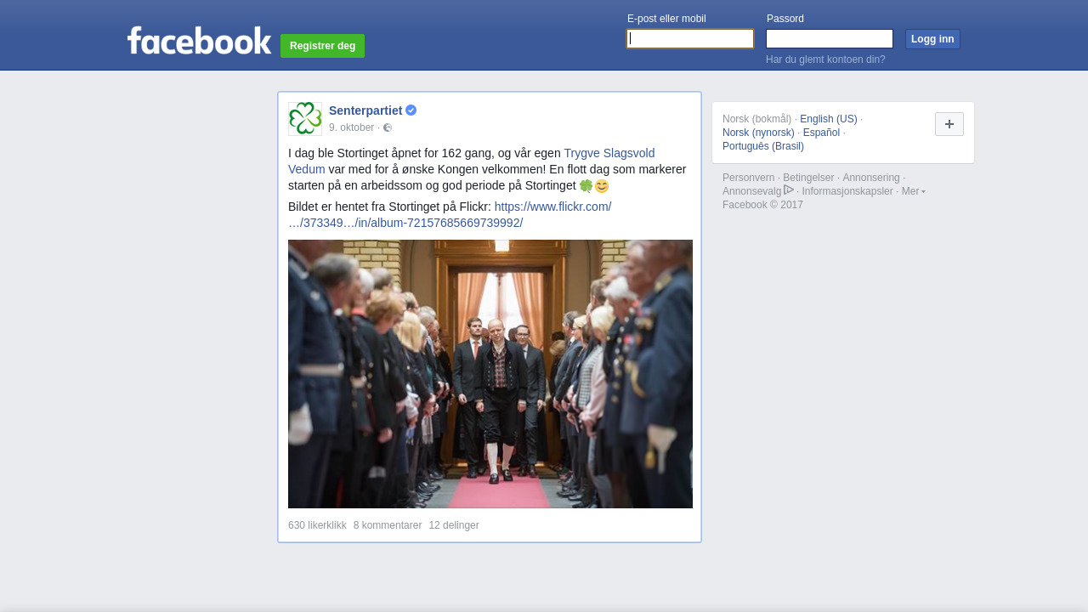Click the public globe icon beside the date
Screen dimensions: 1088x612
click(388, 127)
